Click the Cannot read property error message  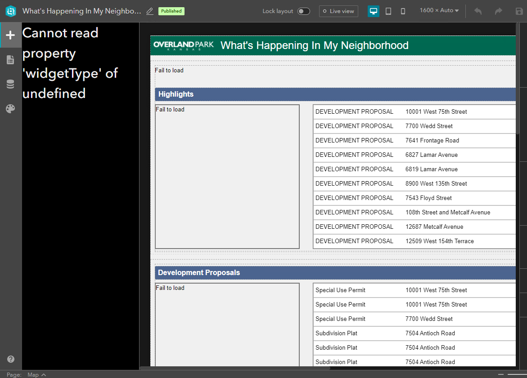(x=70, y=63)
